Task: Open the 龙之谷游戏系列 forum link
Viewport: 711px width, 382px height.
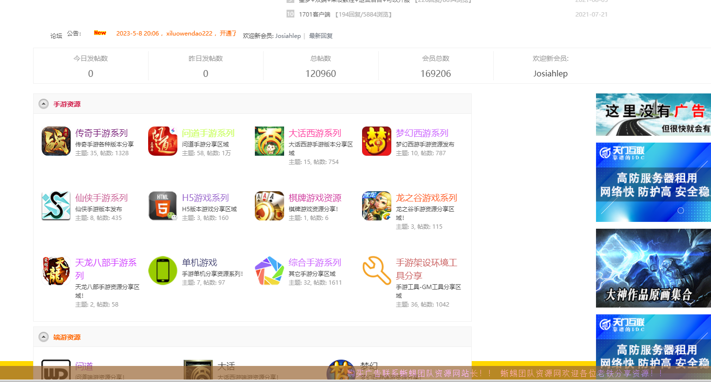Action: (x=426, y=198)
